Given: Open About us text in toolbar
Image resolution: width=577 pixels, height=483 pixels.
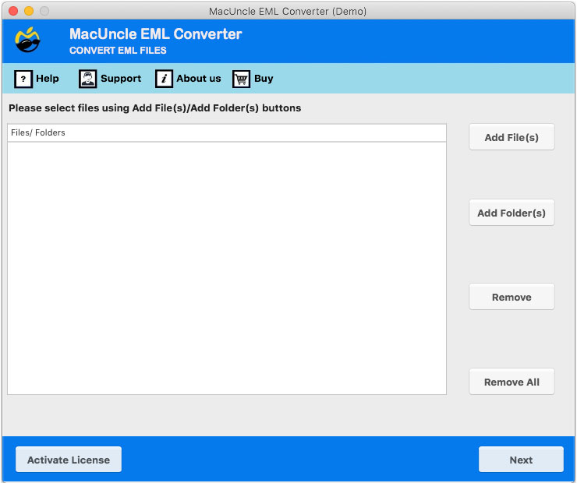Looking at the screenshot, I should tap(199, 79).
